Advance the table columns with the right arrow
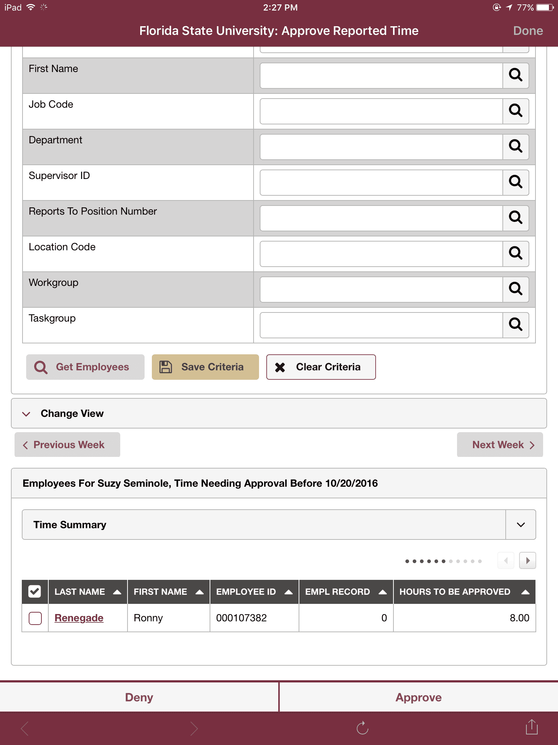The height and width of the screenshot is (745, 558). pyautogui.click(x=527, y=561)
